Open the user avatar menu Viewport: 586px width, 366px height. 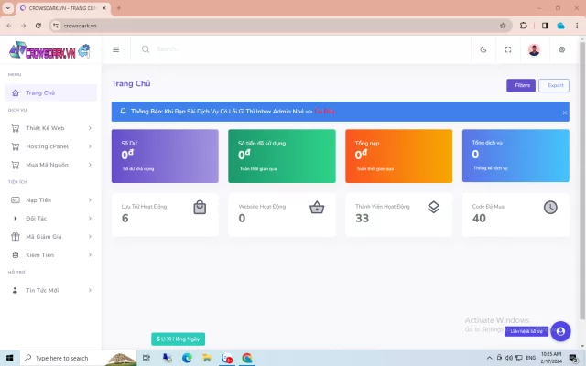pyautogui.click(x=534, y=49)
